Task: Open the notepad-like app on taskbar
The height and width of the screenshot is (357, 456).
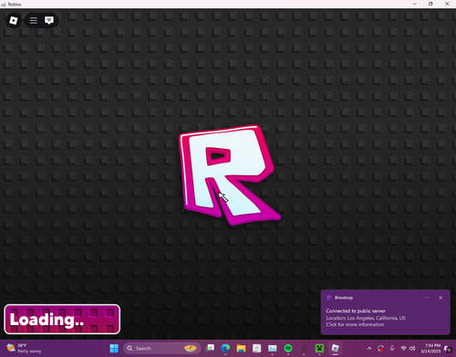Action: (256, 348)
